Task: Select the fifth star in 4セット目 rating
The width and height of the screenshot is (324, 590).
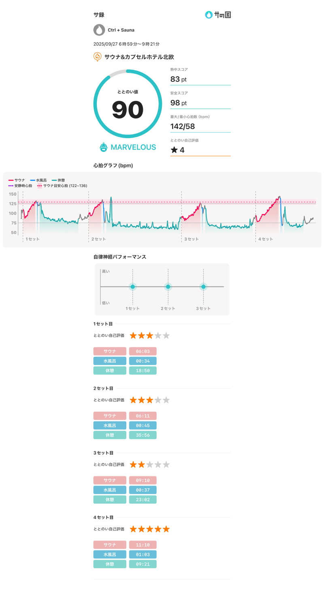Action: [166, 529]
